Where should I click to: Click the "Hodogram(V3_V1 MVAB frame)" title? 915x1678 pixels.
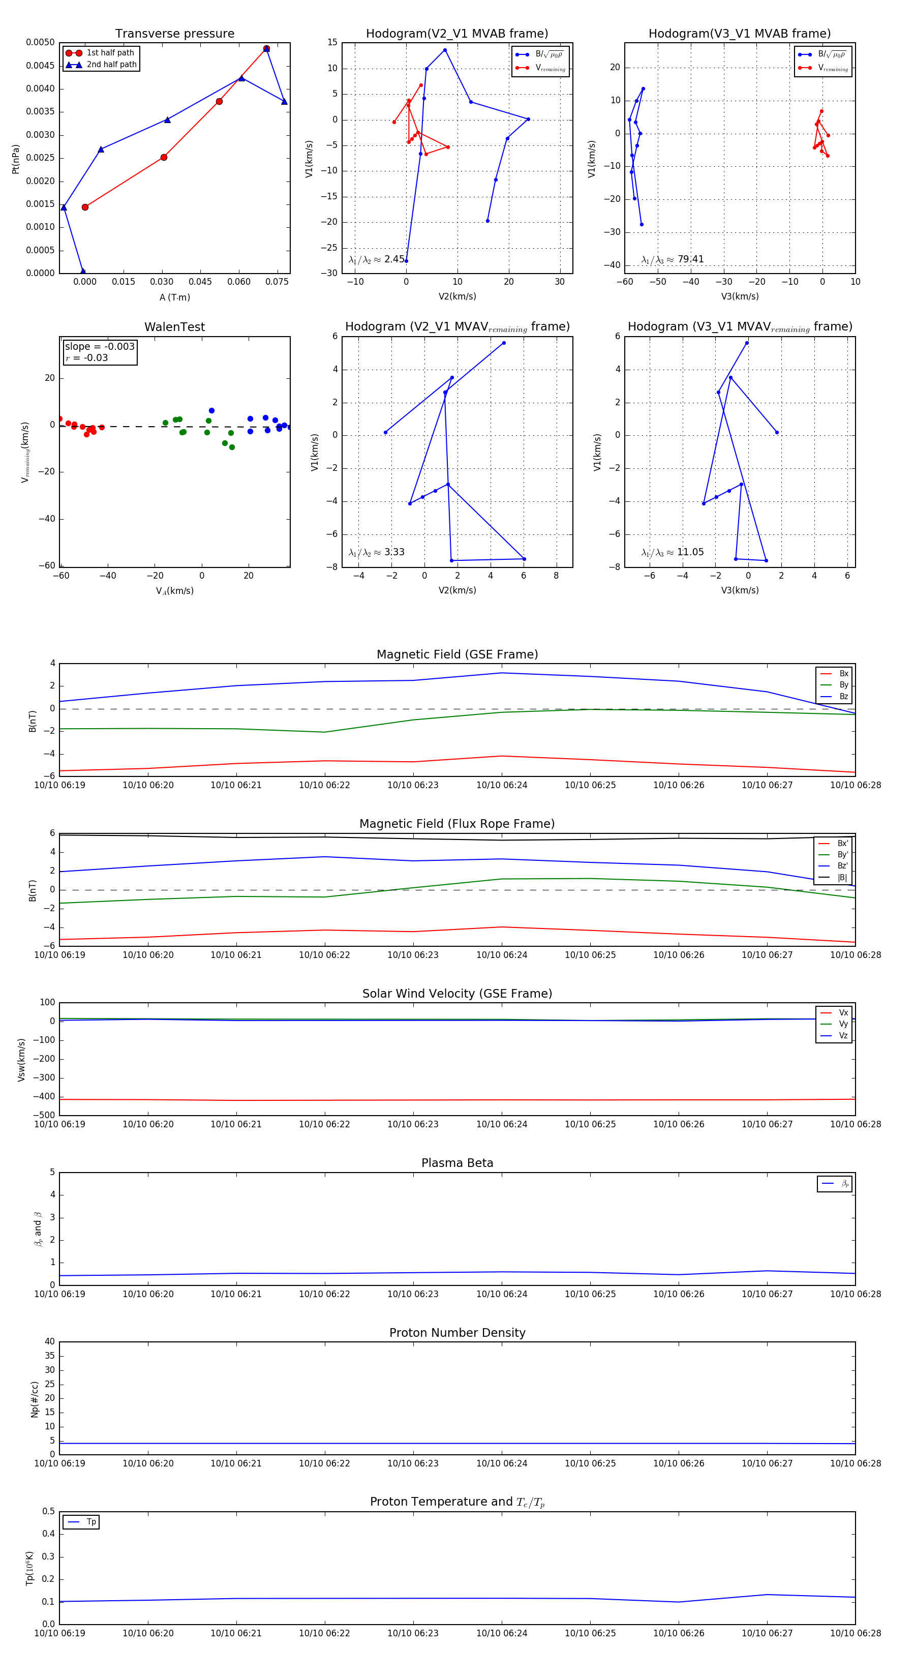(x=740, y=34)
